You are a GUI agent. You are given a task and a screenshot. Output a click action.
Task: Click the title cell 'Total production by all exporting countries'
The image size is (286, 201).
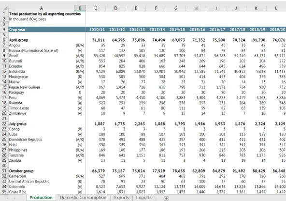click(x=45, y=14)
